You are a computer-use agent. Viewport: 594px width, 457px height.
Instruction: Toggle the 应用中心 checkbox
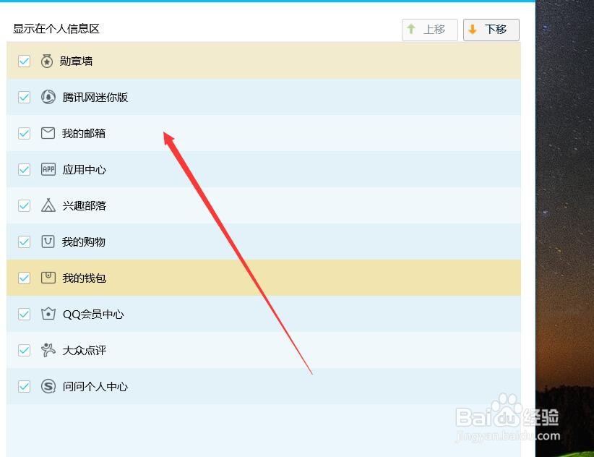[x=25, y=169]
